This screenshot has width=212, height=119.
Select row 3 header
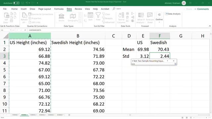[4, 56]
